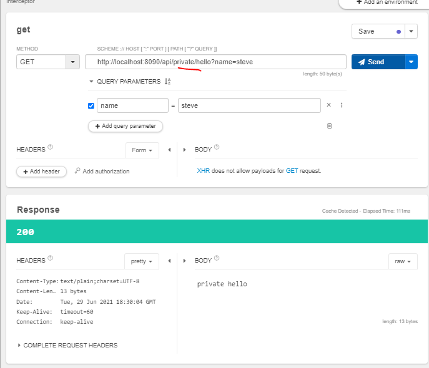Open the GET link in body message
The height and width of the screenshot is (368, 429).
(x=292, y=171)
